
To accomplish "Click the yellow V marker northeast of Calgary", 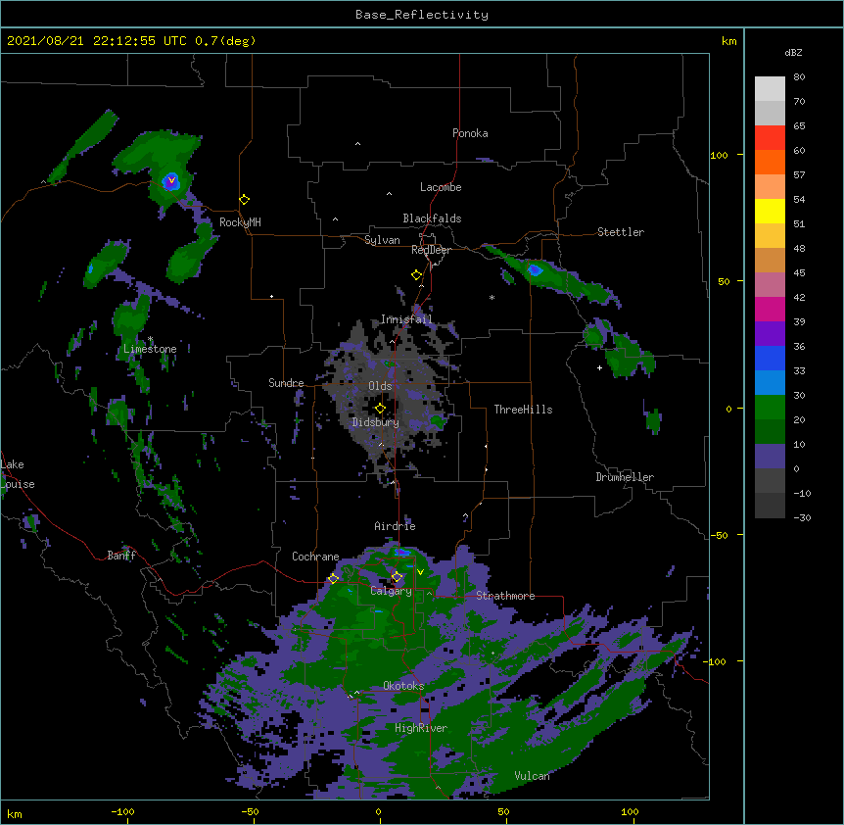I will [x=420, y=572].
